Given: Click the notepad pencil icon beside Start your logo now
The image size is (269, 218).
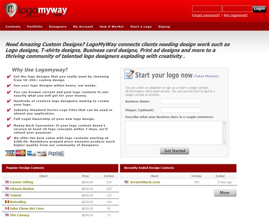Looking at the screenshot, I should (129, 74).
